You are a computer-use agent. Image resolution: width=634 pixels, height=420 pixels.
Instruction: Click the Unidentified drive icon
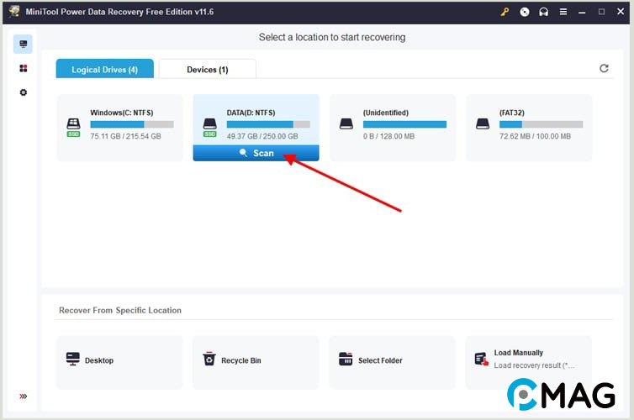346,123
